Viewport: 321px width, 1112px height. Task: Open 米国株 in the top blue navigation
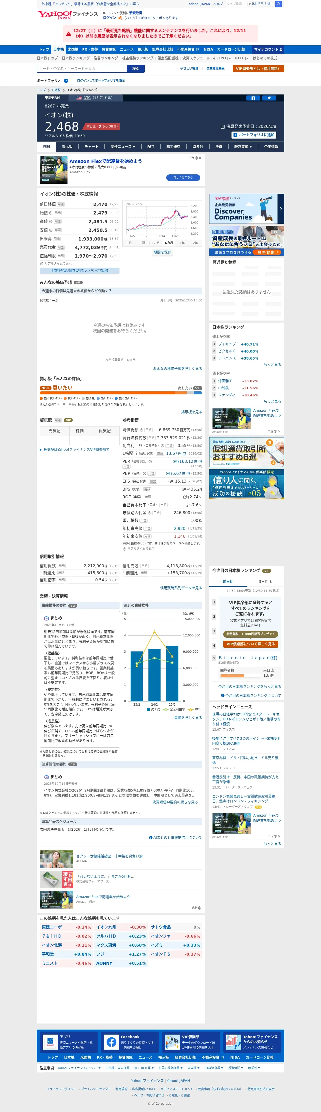[x=73, y=50]
